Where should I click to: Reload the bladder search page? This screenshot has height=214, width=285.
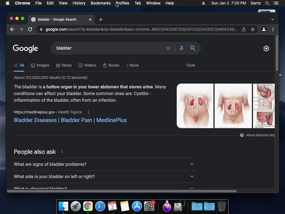click(x=30, y=29)
